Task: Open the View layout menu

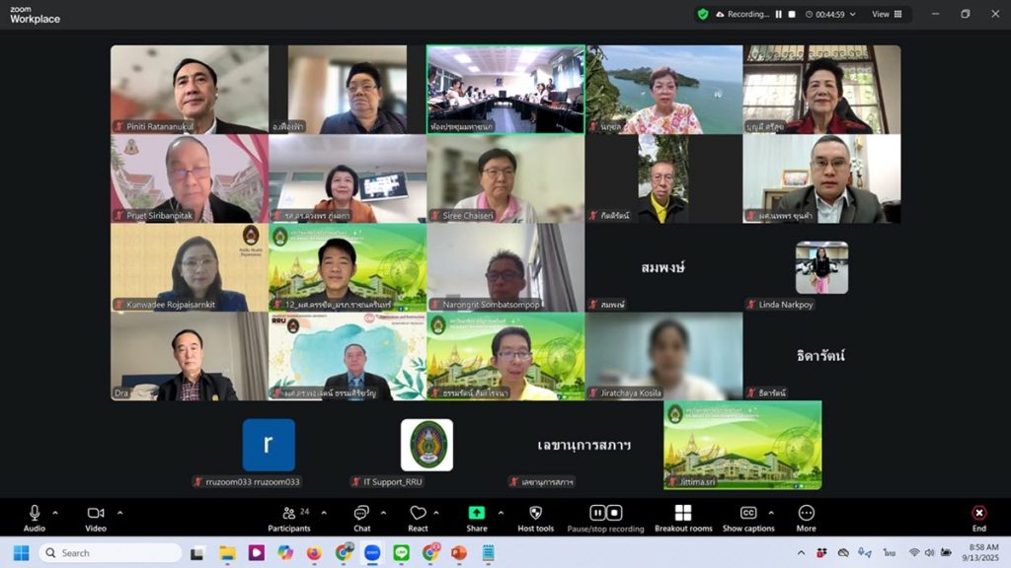Action: point(886,15)
